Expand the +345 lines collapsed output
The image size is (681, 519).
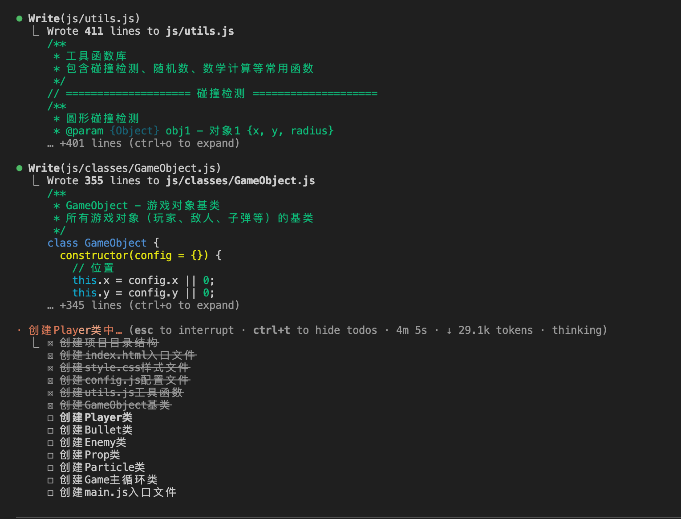[x=143, y=305]
